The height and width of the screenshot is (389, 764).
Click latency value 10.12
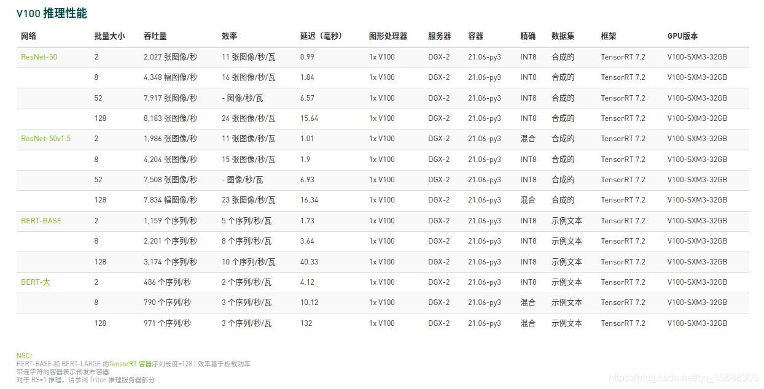tap(310, 302)
